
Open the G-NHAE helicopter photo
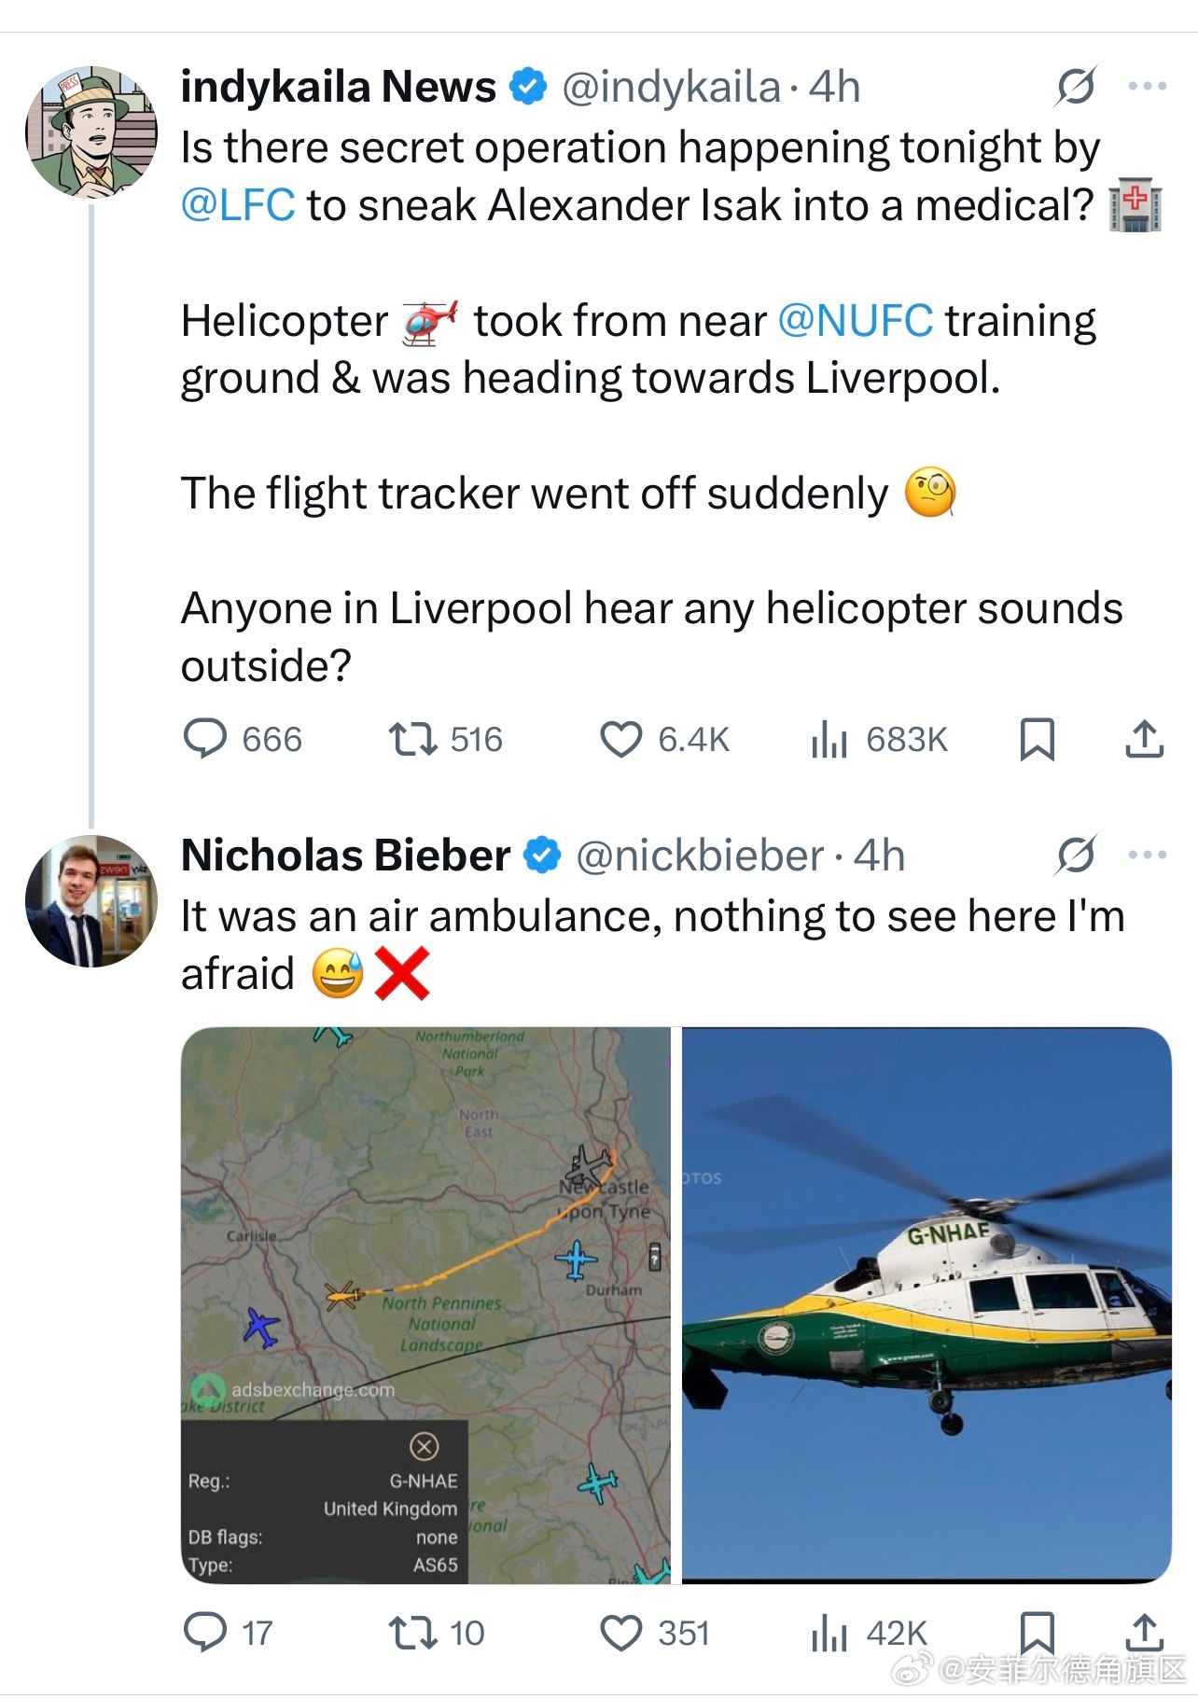[x=926, y=1305]
